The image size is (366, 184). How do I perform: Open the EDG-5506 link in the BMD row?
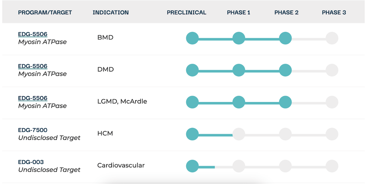(x=33, y=34)
